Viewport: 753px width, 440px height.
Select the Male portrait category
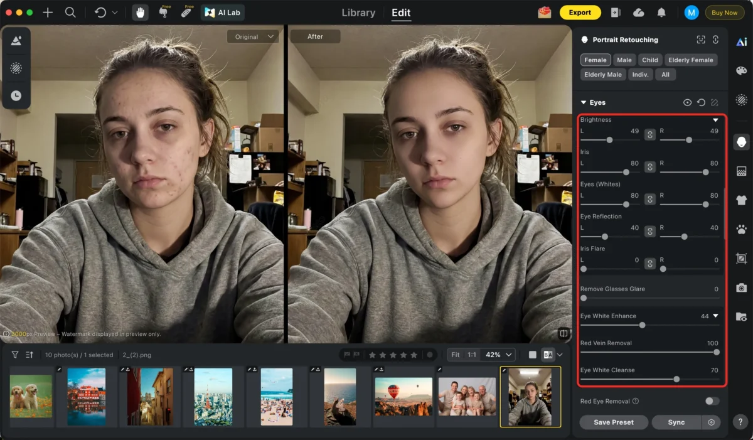(624, 60)
